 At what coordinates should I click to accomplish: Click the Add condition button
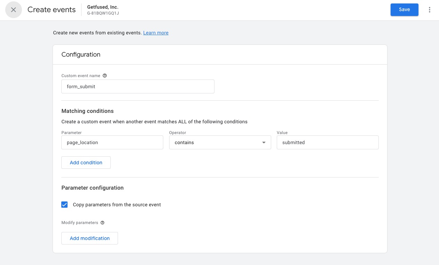pyautogui.click(x=86, y=163)
